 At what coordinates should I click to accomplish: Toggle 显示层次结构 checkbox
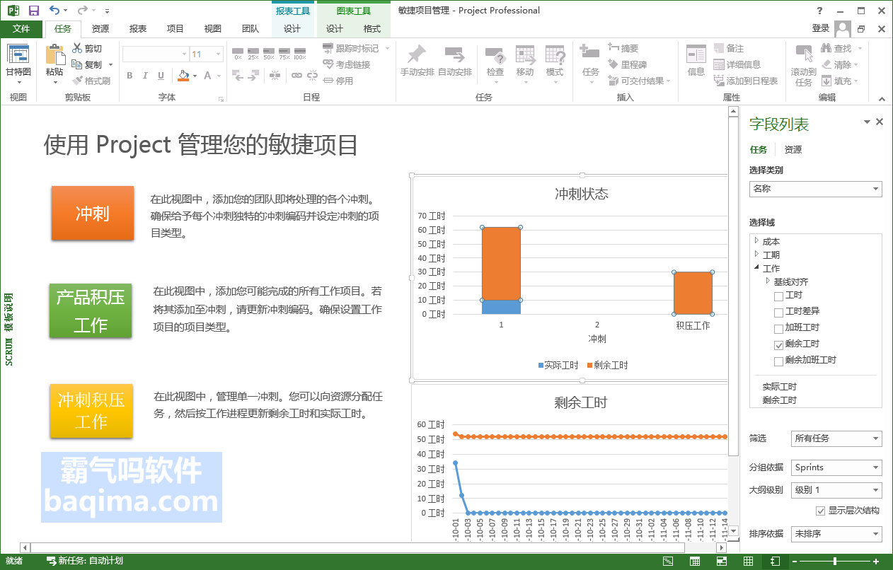coord(821,511)
